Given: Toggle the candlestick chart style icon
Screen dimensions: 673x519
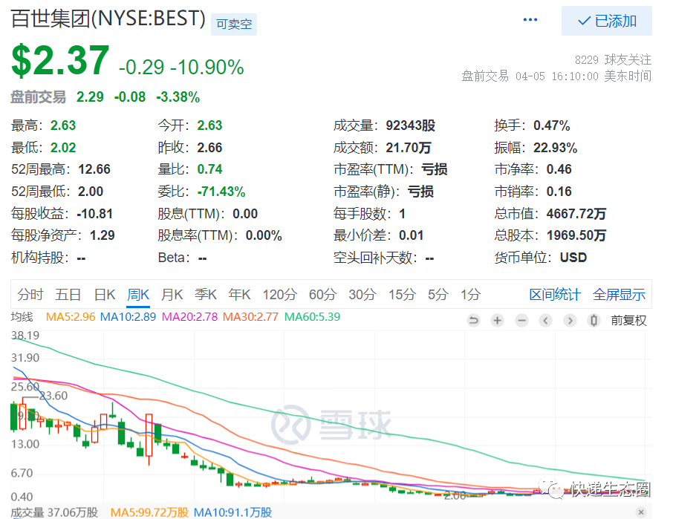Looking at the screenshot, I should point(594,321).
